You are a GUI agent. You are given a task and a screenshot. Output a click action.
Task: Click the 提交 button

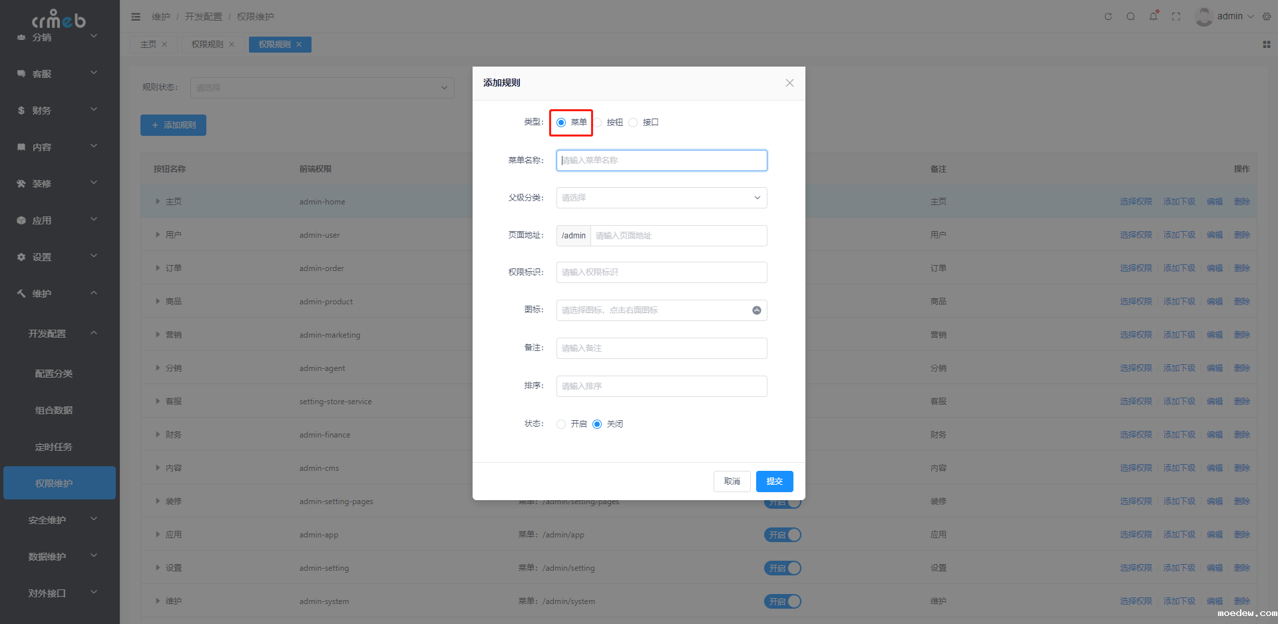pos(774,481)
